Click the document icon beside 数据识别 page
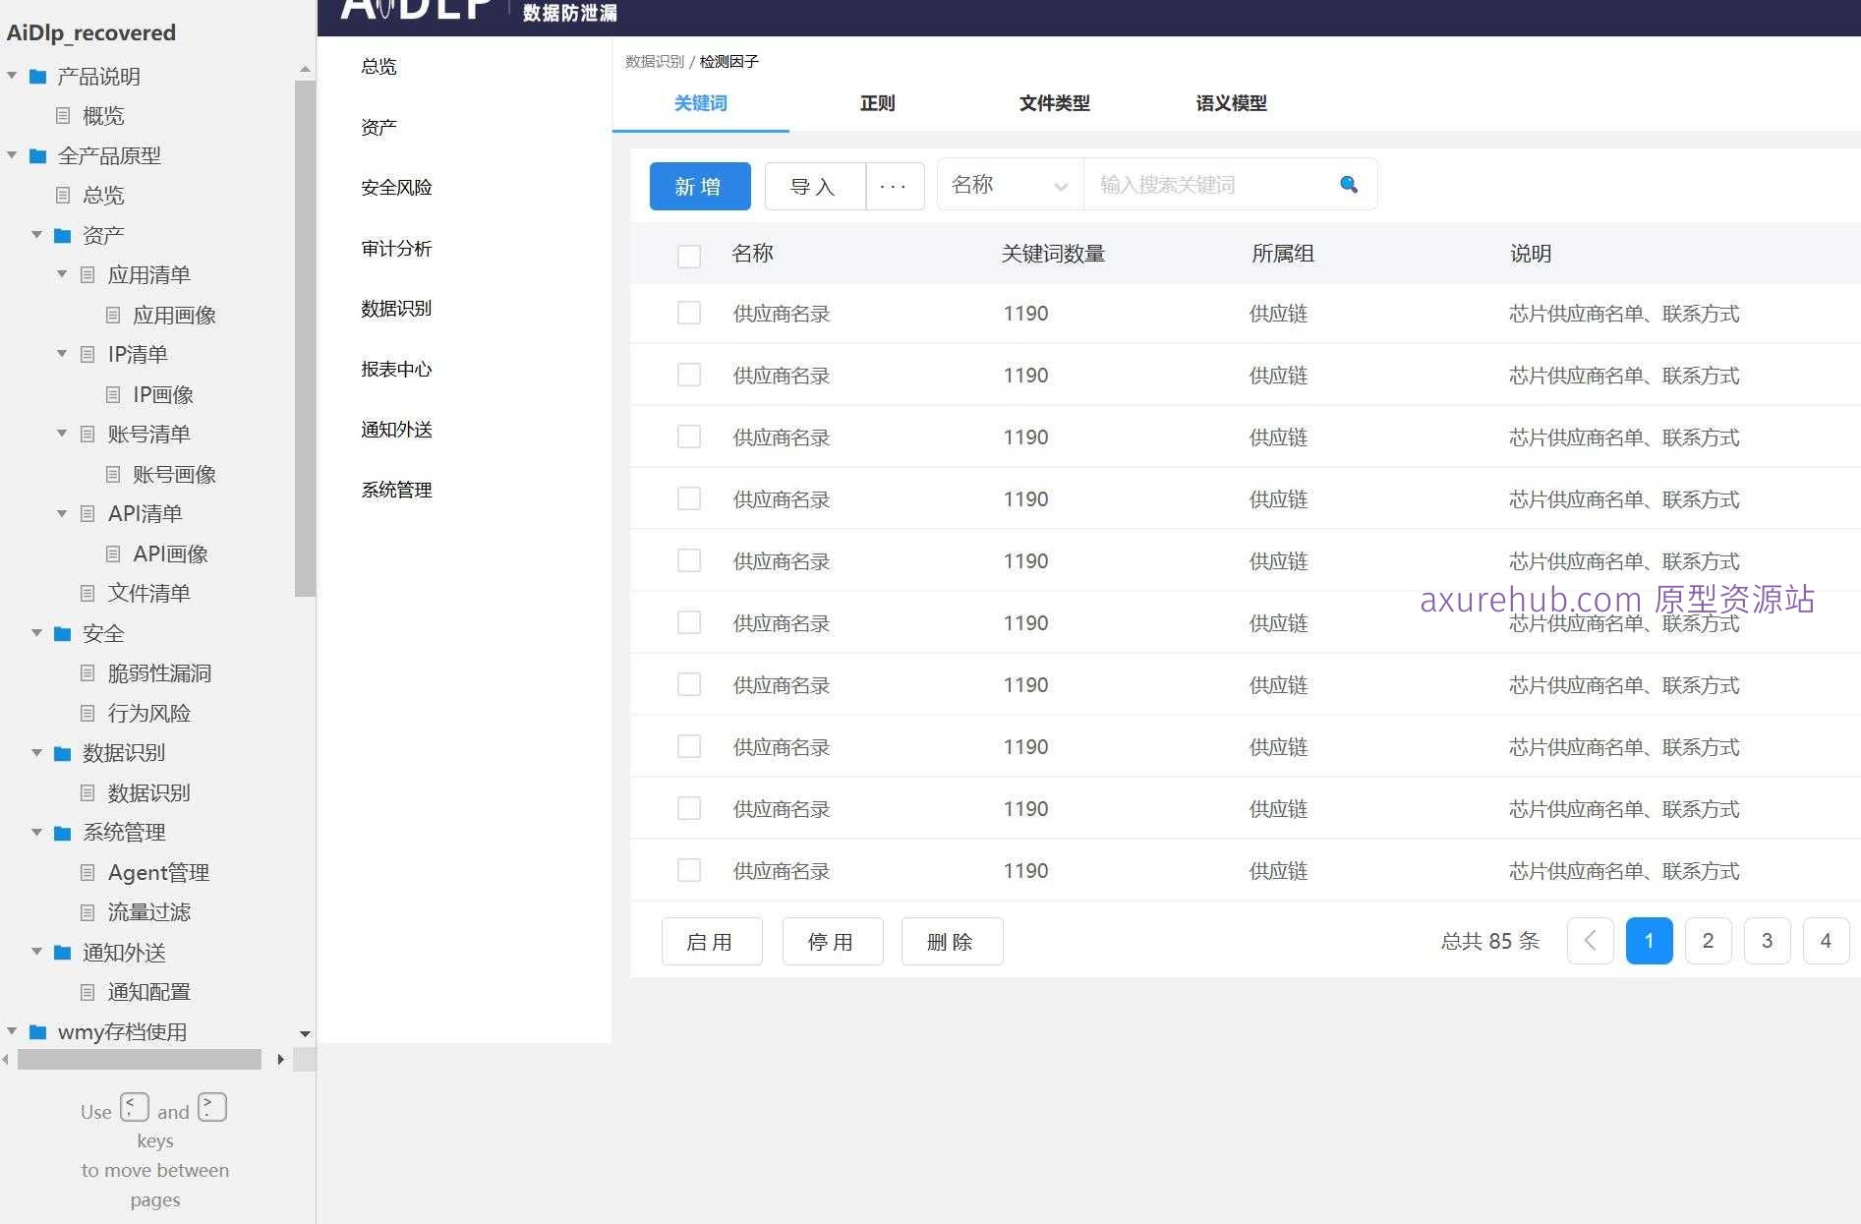 pos(87,792)
